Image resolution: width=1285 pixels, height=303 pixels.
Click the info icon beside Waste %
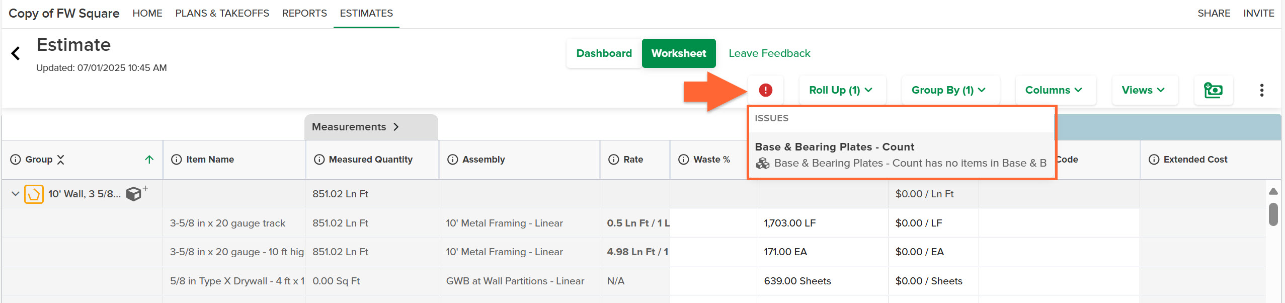click(x=683, y=160)
